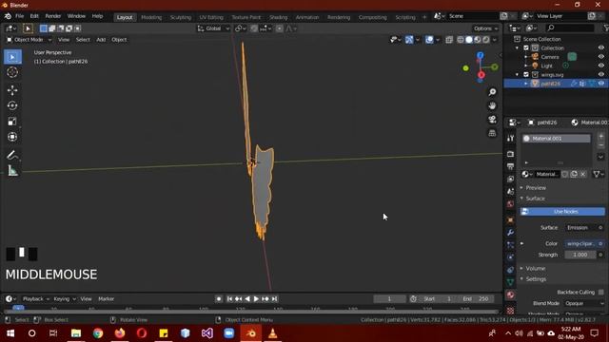Open the viewport Add menu
Viewport: 609px width, 342px height.
(x=101, y=40)
